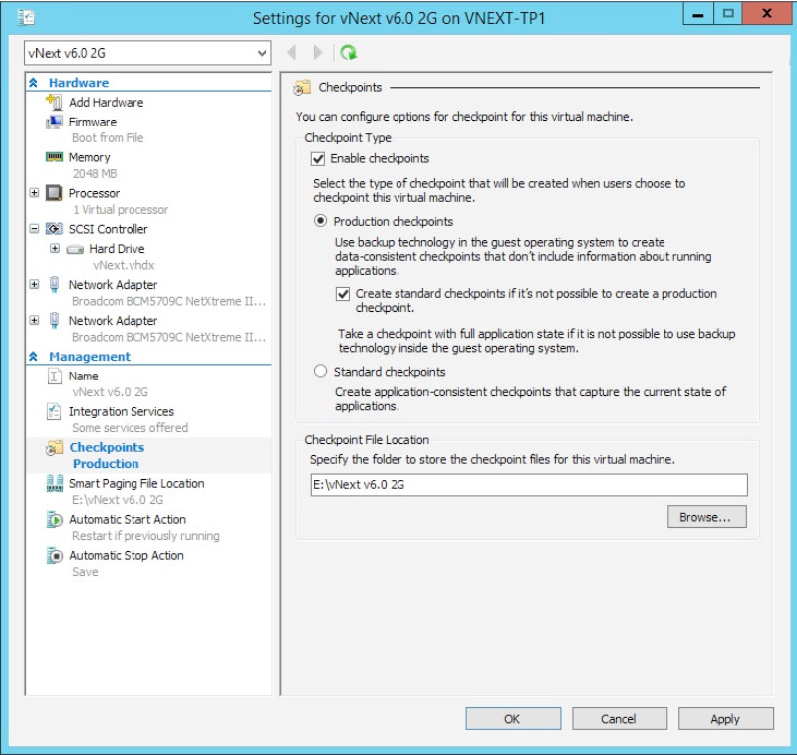Click '1 Virtual processor' text
The image size is (797, 755).
[120, 210]
